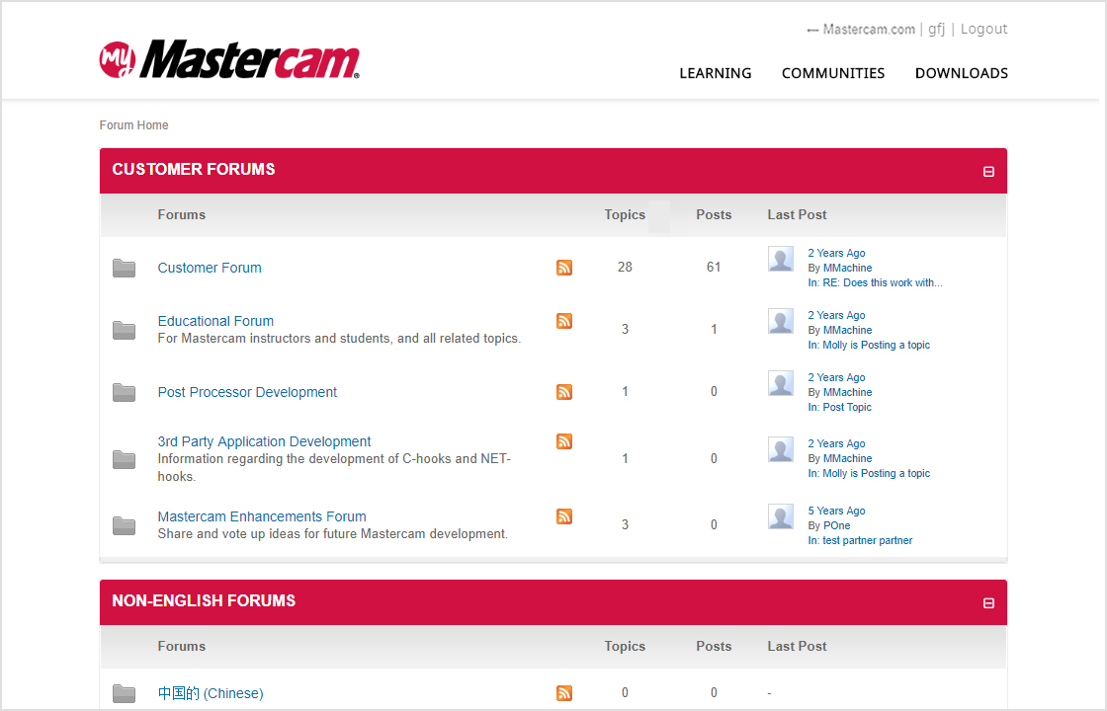The height and width of the screenshot is (711, 1107).
Task: Open 'Molly is Posting a topic' in Educational Forum row
Action: [x=869, y=345]
